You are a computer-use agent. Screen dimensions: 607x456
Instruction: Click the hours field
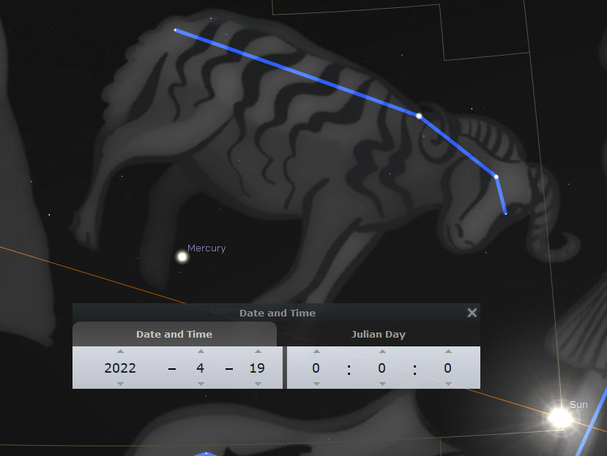[316, 368]
